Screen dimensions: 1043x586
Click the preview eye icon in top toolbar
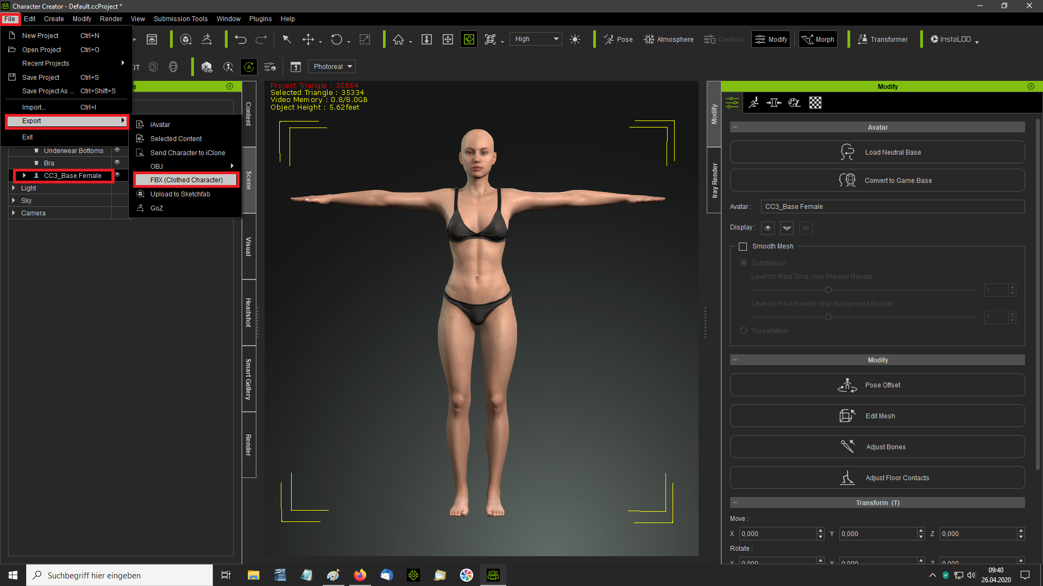(152, 40)
